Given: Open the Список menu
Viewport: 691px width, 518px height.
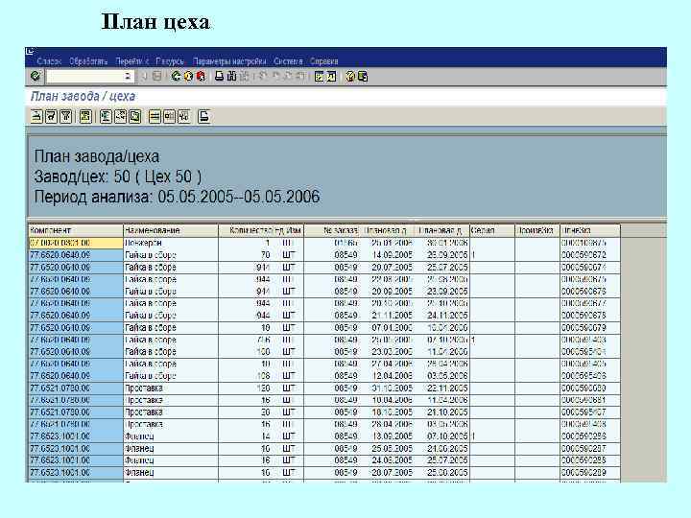Looking at the screenshot, I should (x=49, y=61).
